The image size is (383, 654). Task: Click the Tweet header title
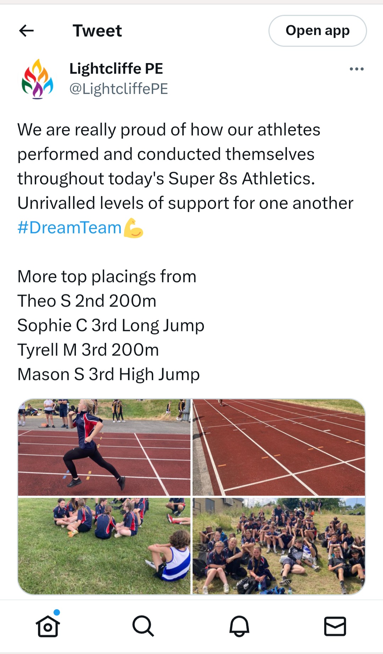[97, 31]
